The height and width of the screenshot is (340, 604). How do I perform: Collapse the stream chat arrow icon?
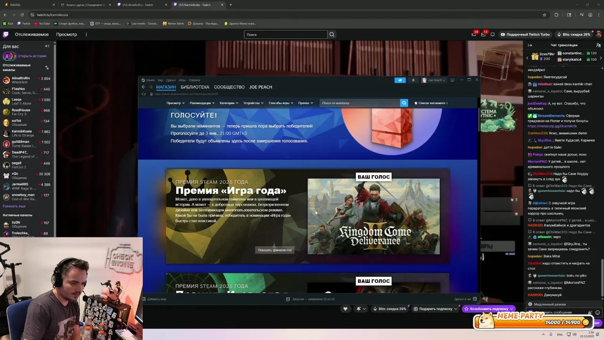pos(530,45)
